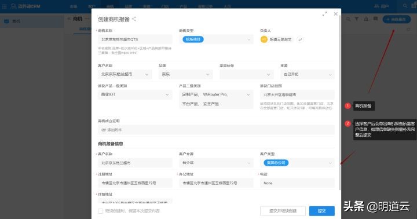Click the paperclip 添加附件 attachment icon
This screenshot has height=219, width=417.
pyautogui.click(x=103, y=130)
